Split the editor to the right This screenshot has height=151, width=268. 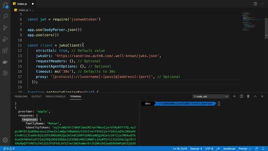(x=255, y=4)
